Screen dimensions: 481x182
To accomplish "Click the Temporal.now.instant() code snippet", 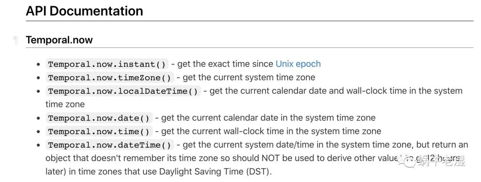I will point(107,64).
